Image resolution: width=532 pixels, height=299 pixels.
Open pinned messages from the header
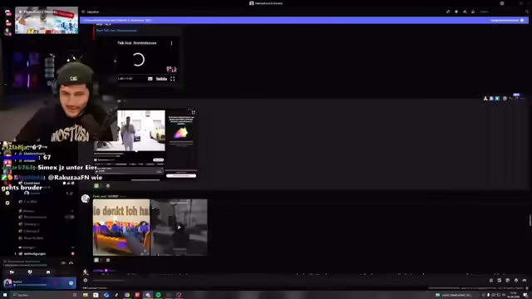point(465,12)
